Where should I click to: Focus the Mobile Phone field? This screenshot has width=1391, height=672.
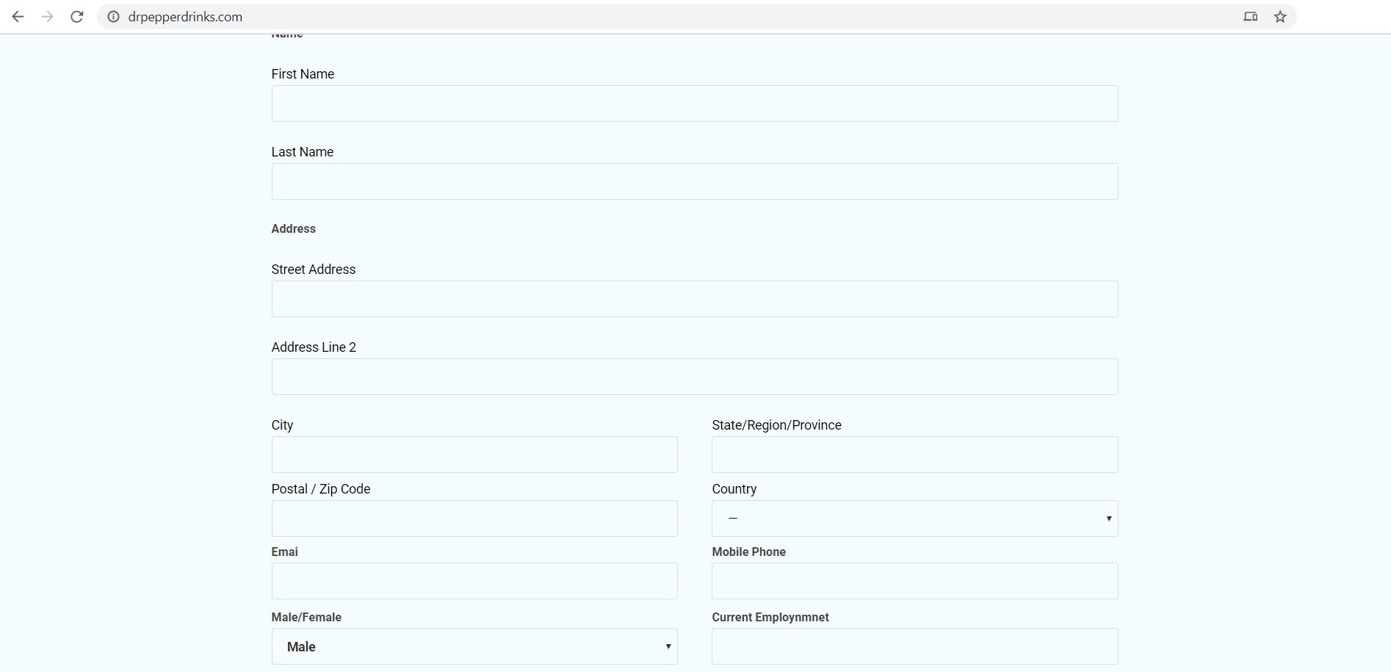pos(915,581)
